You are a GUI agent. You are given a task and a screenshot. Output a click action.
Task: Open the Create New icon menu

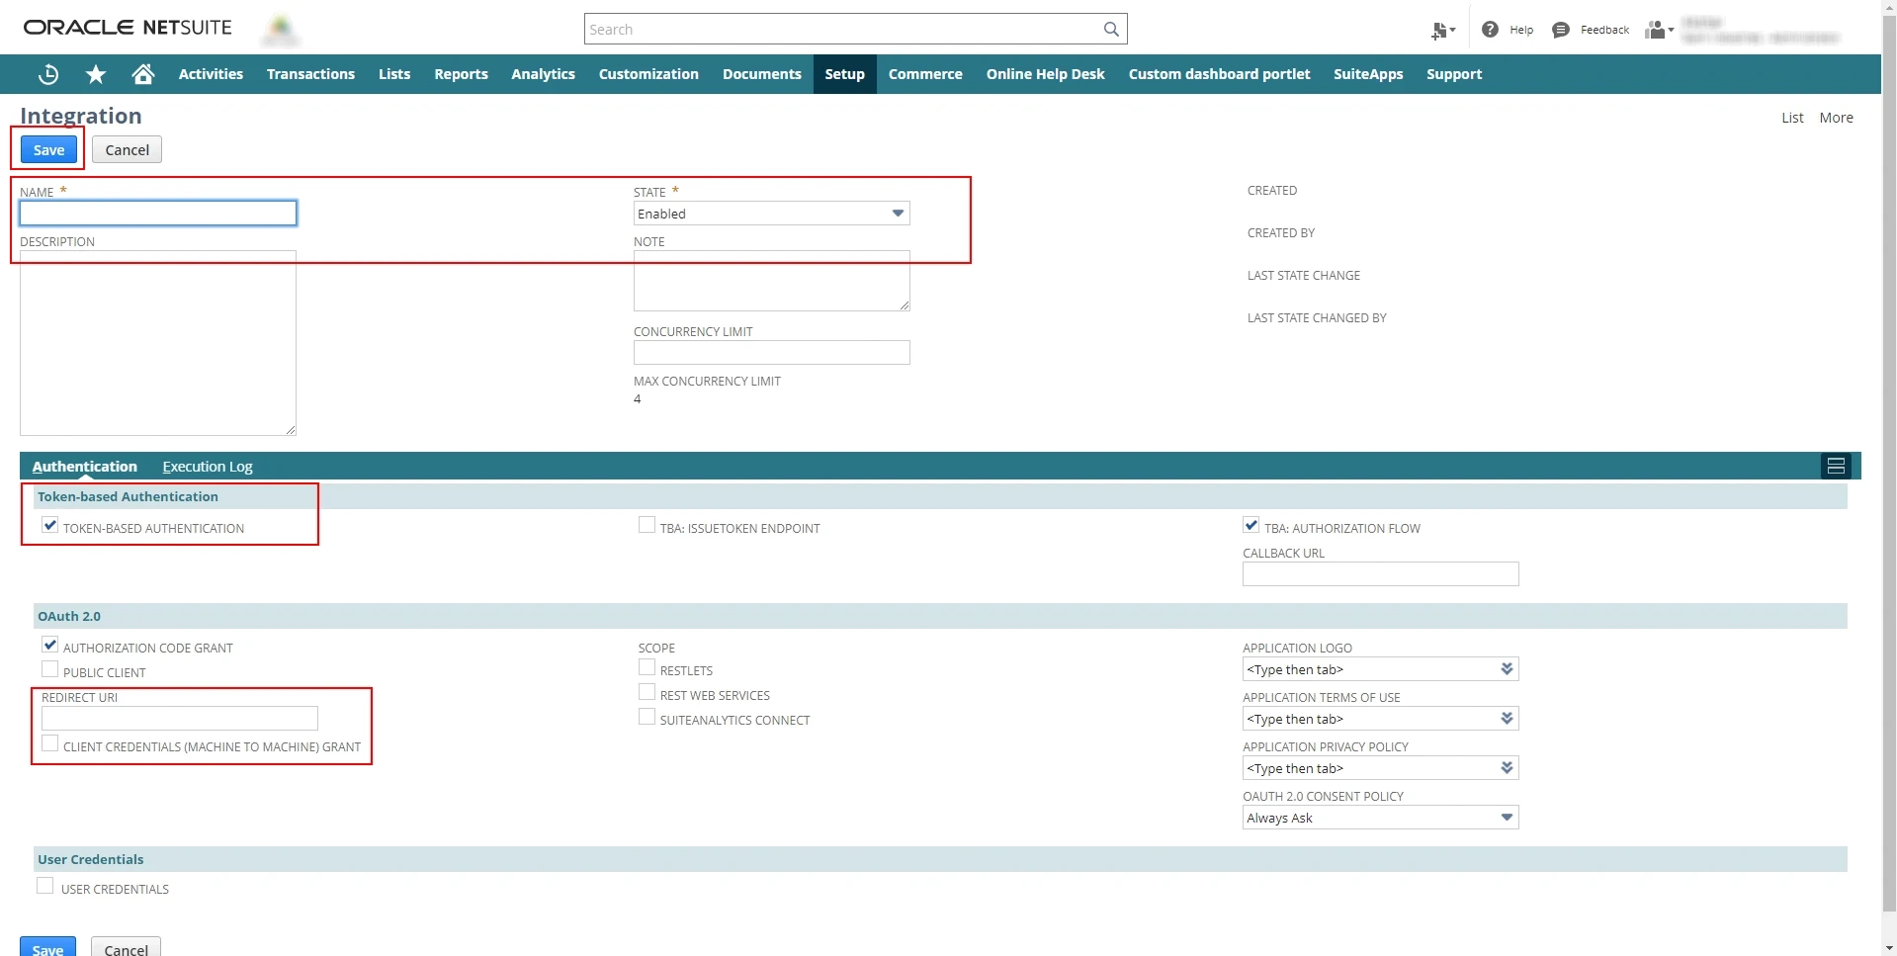pos(1443,31)
